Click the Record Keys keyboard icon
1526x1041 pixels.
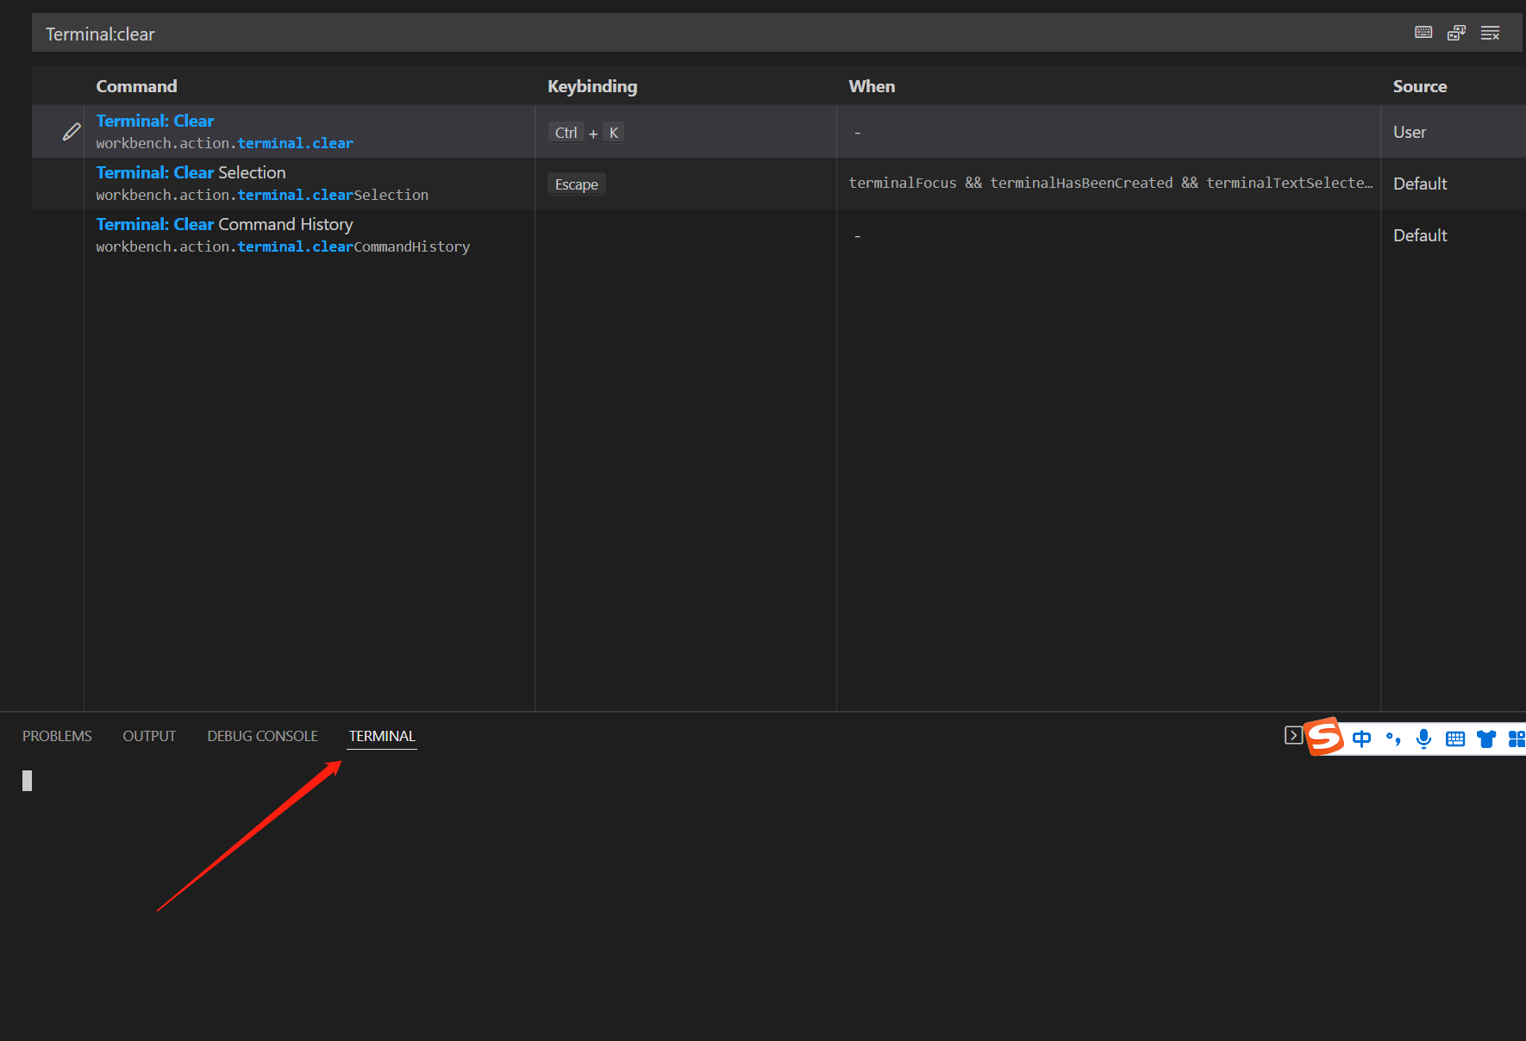[x=1423, y=32]
